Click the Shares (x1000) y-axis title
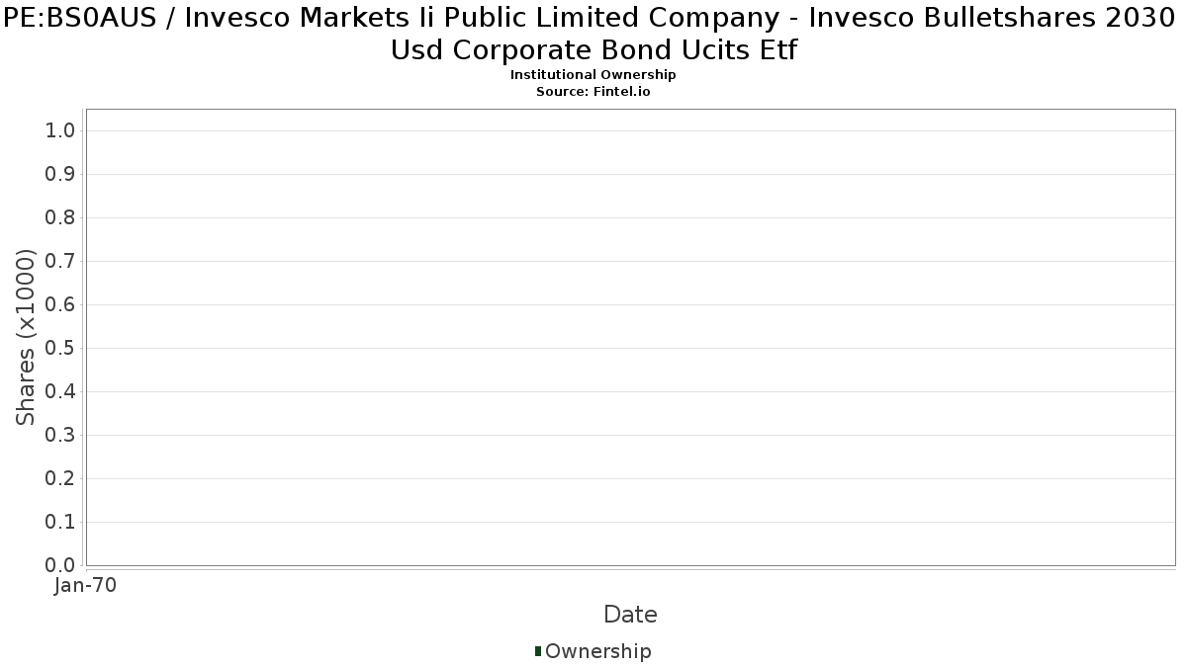Viewport: 1187px width, 667px height. [x=27, y=338]
